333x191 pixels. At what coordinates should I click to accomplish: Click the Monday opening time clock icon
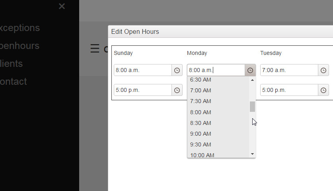pyautogui.click(x=250, y=70)
